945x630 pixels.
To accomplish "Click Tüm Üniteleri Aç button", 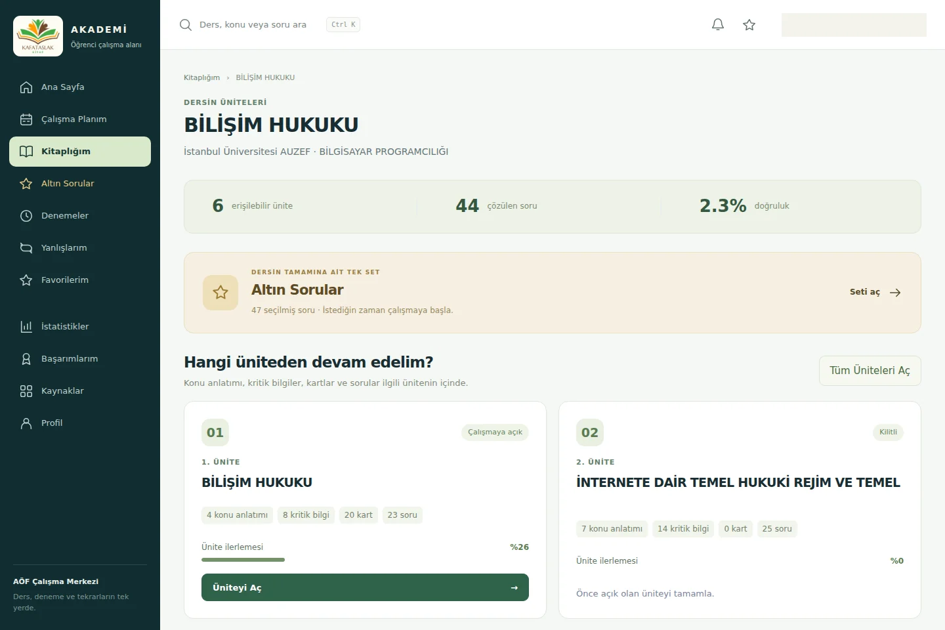I will point(870,371).
